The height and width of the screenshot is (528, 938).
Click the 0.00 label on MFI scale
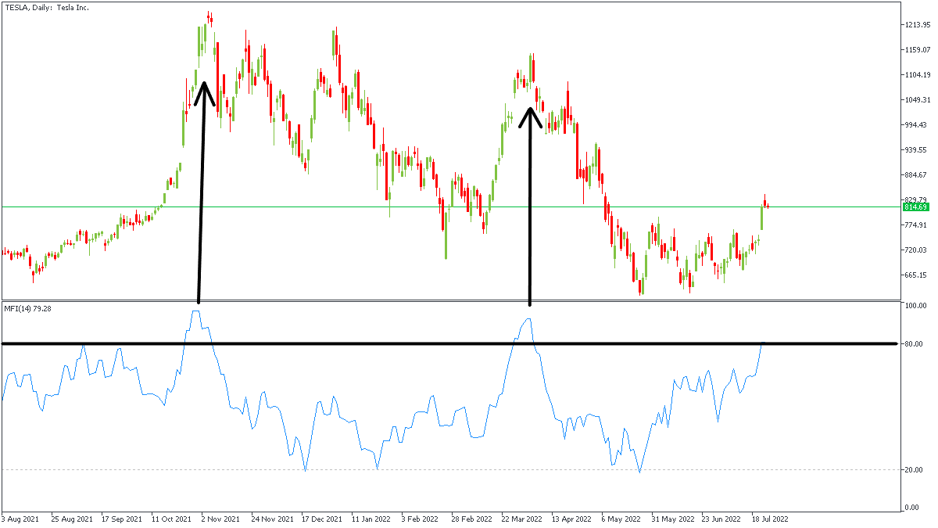(x=912, y=508)
